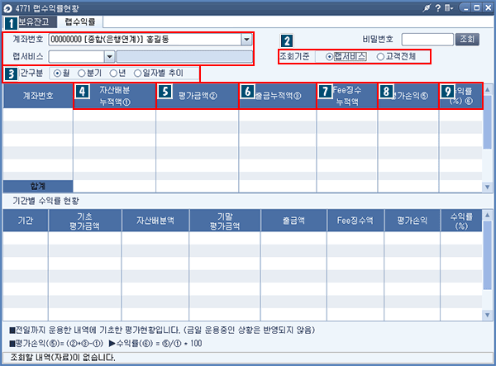Click the pin window icon

coord(427,8)
